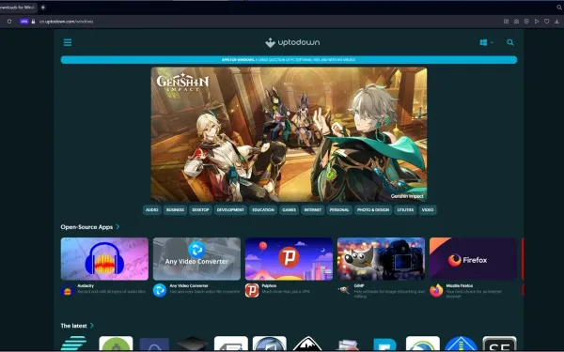Click the heart bookmark icon

[x=546, y=22]
